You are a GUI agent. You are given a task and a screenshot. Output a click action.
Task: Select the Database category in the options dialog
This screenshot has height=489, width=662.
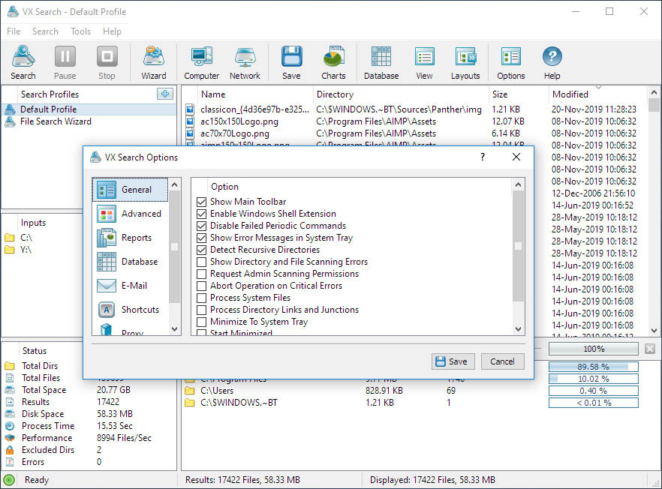click(x=130, y=262)
